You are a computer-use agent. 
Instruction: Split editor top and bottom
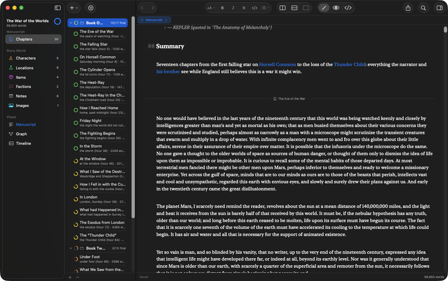coord(295,8)
